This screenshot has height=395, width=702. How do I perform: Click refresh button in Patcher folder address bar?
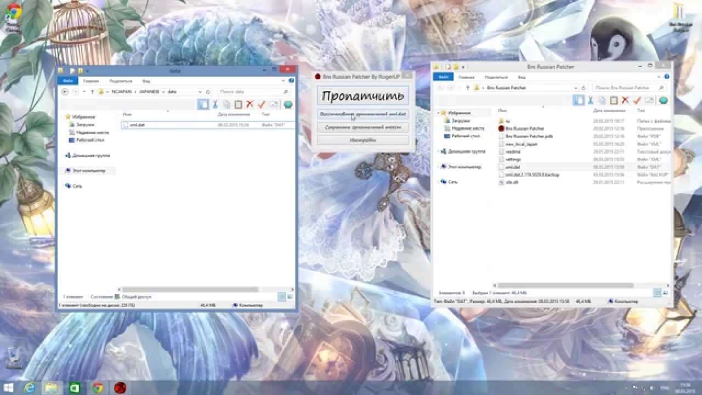(x=584, y=88)
